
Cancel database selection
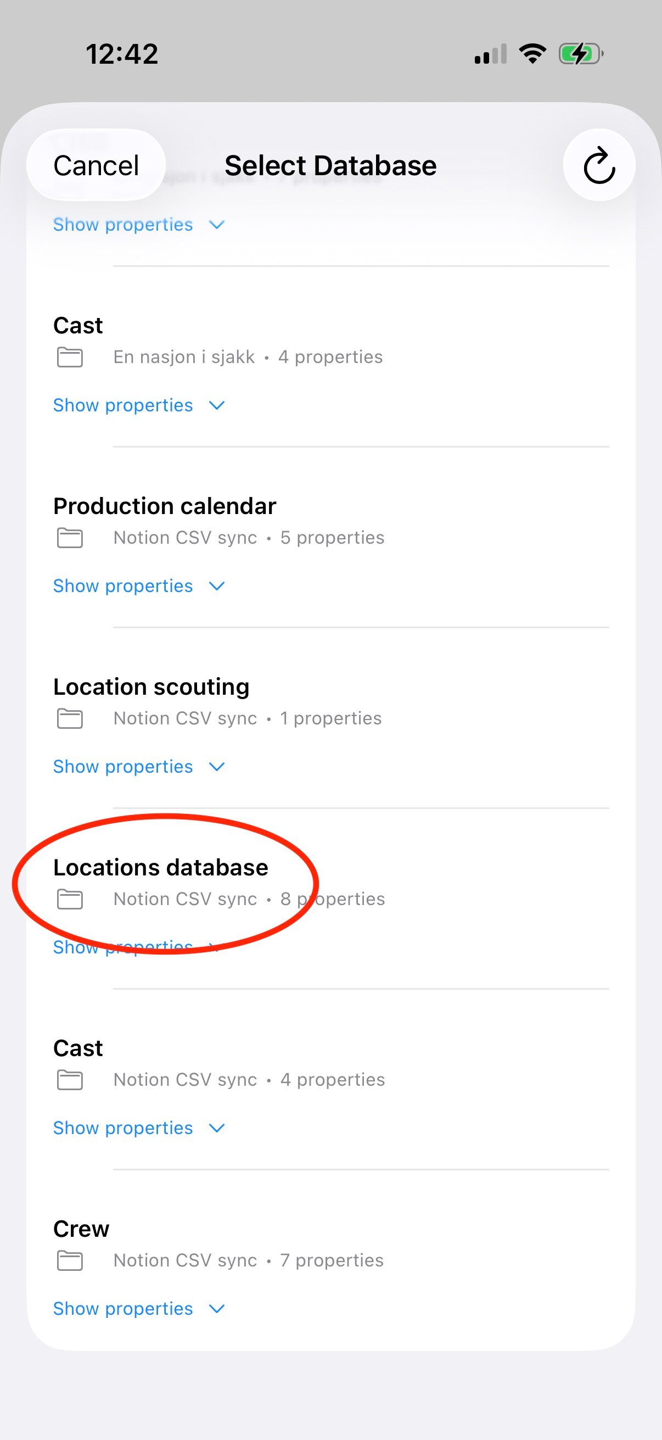click(96, 165)
